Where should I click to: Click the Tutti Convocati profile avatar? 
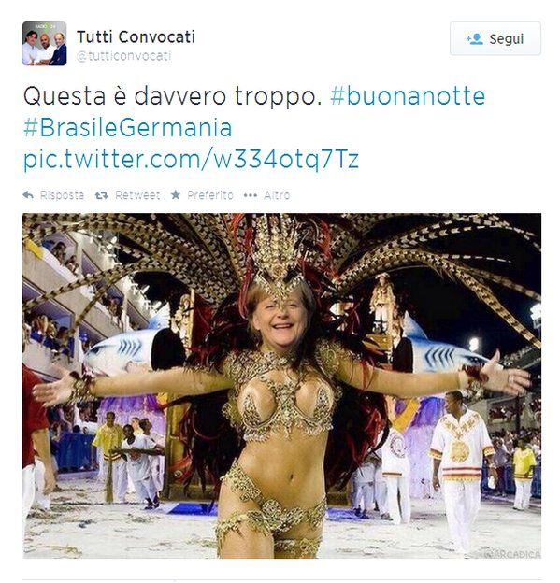point(44,44)
